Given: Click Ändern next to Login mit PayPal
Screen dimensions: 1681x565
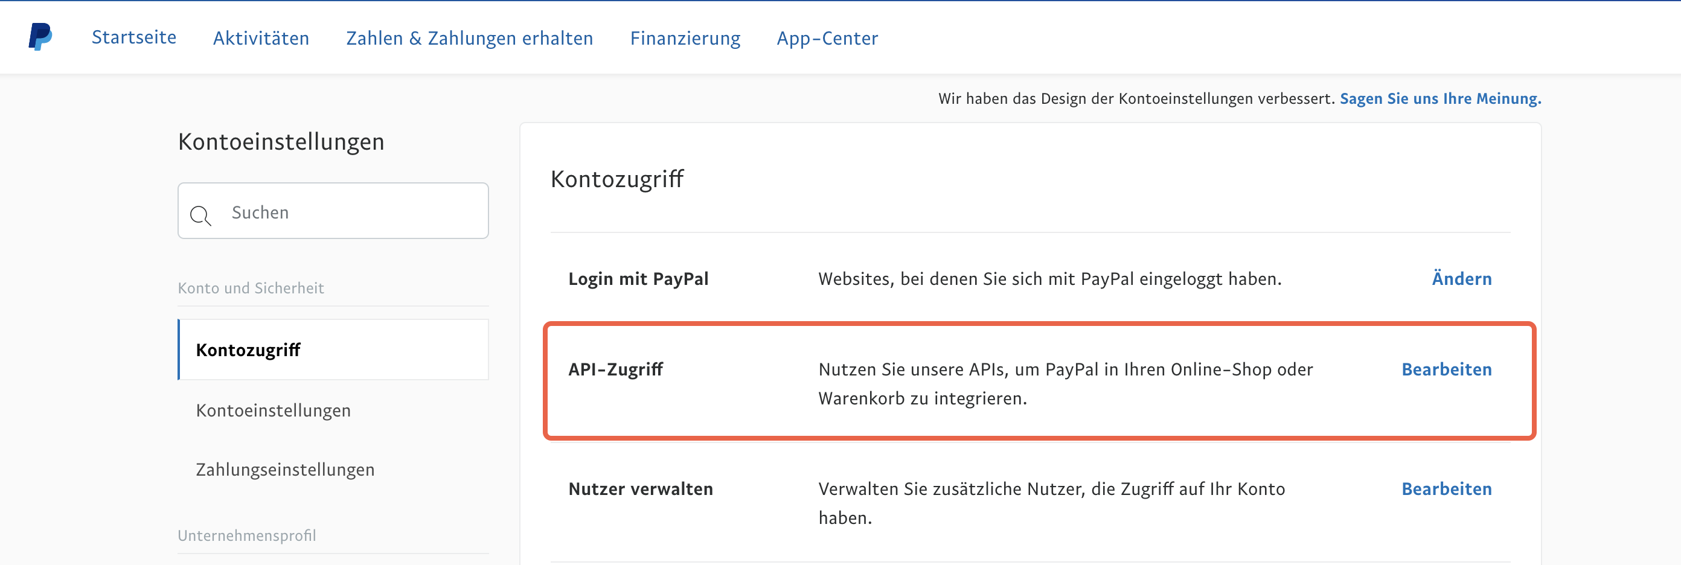Looking at the screenshot, I should 1461,278.
